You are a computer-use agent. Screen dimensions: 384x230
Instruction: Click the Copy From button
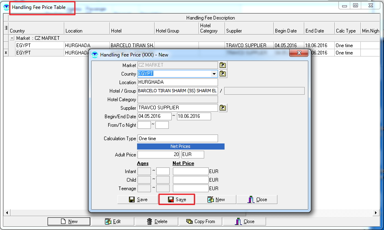pos(200,221)
